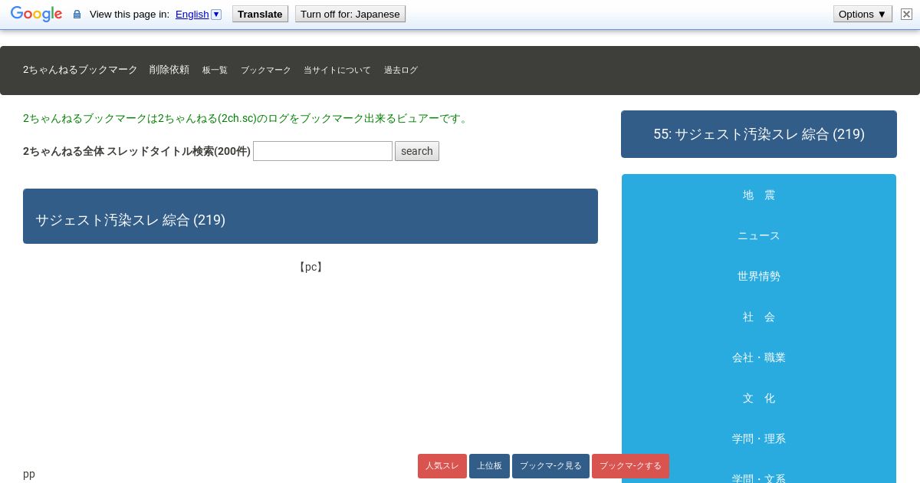920x483 pixels.
Task: Open the 当サイトについて menu item
Action: click(x=337, y=70)
